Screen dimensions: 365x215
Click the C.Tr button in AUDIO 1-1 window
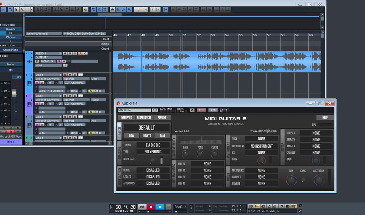coord(201,110)
